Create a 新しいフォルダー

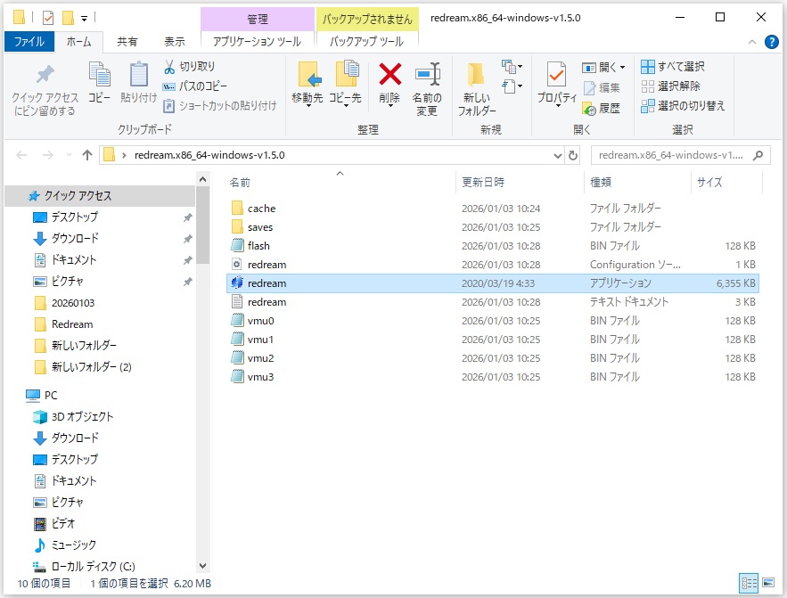point(476,89)
